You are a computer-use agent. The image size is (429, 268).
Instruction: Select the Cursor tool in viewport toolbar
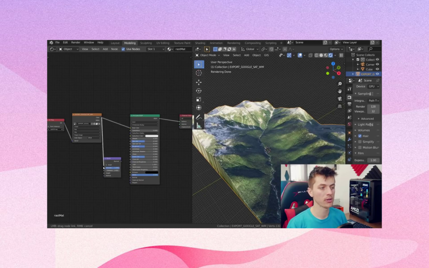point(199,73)
